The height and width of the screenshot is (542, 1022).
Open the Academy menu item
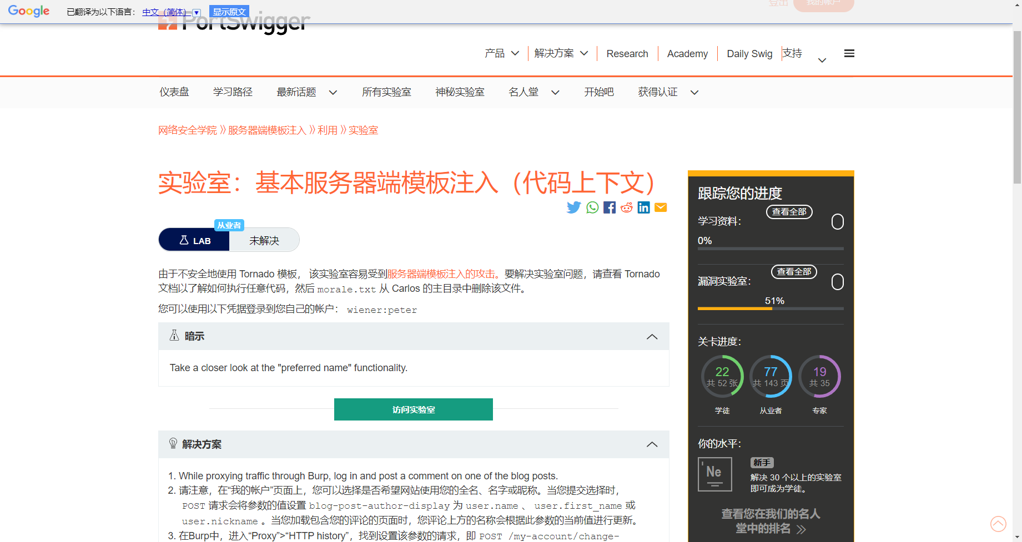click(x=687, y=54)
